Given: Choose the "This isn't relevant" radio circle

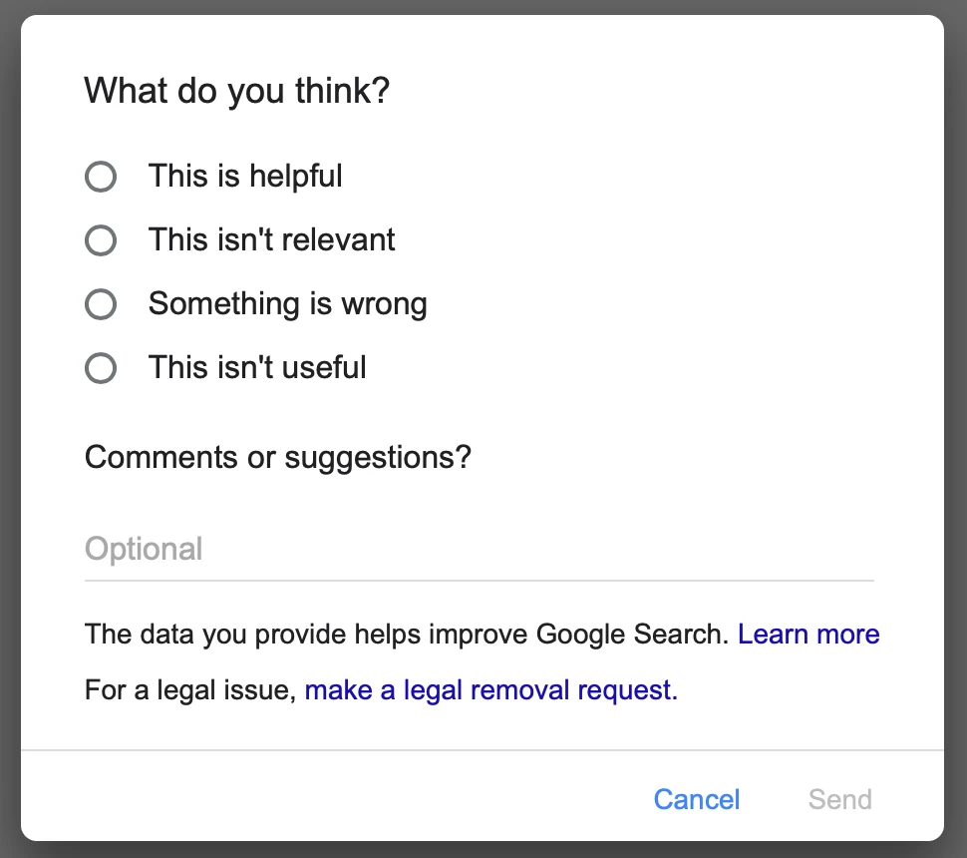Looking at the screenshot, I should [x=101, y=240].
